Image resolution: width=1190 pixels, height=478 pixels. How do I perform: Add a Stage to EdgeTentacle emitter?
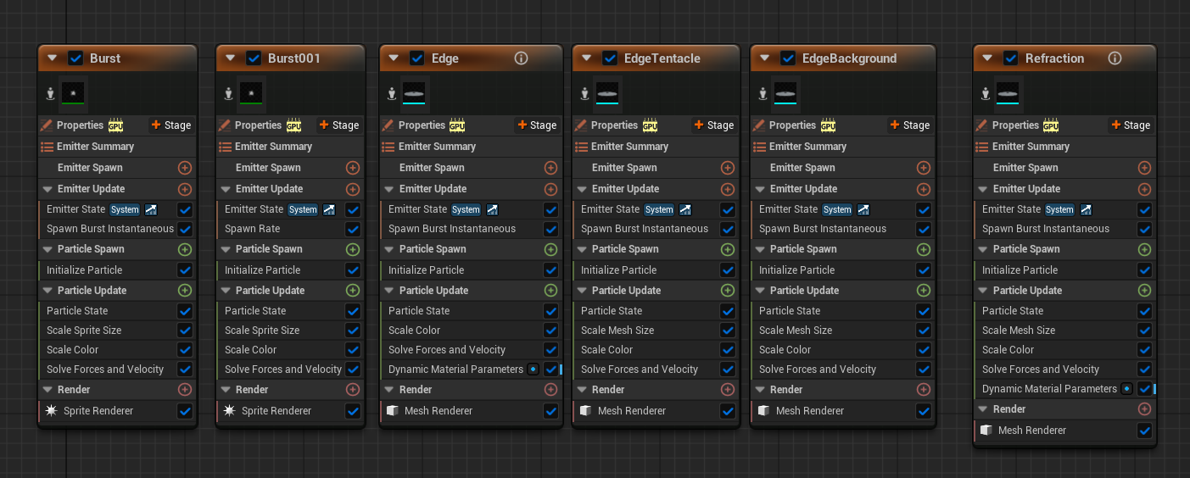point(714,125)
